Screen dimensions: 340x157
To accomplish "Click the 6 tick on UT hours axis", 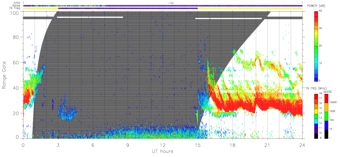I will [93, 145].
